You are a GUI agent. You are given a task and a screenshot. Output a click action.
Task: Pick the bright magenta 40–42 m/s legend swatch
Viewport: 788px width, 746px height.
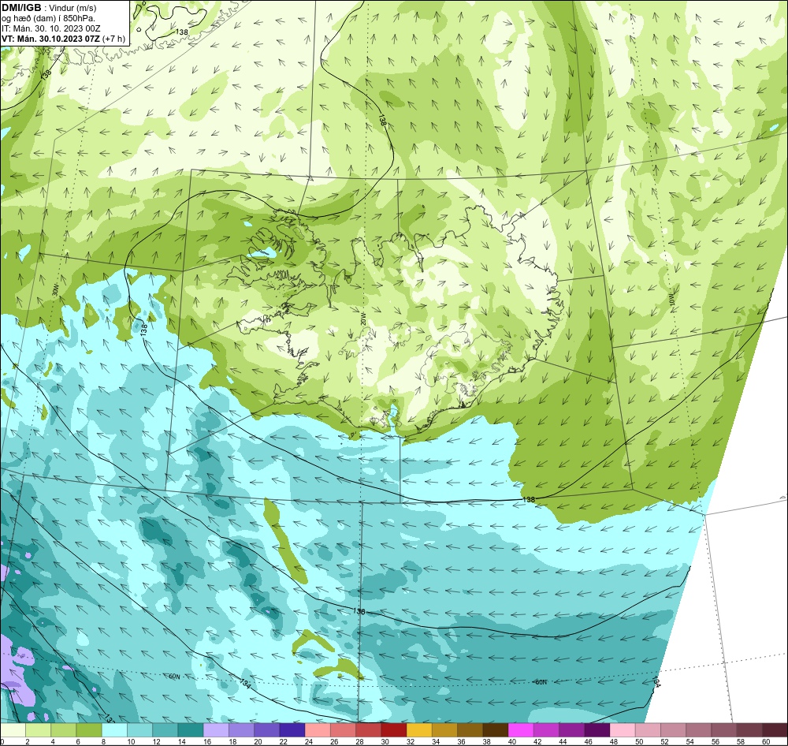521,730
